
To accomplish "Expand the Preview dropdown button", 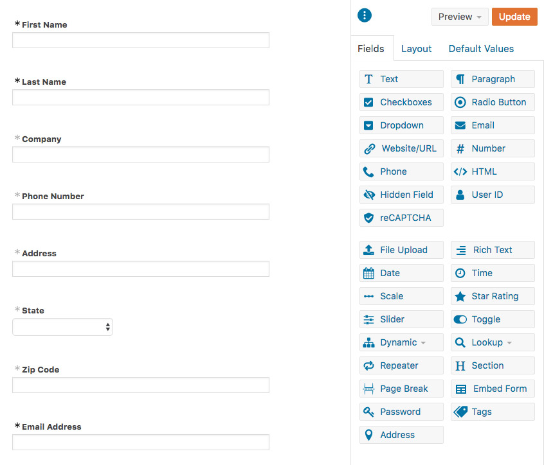I will click(460, 17).
